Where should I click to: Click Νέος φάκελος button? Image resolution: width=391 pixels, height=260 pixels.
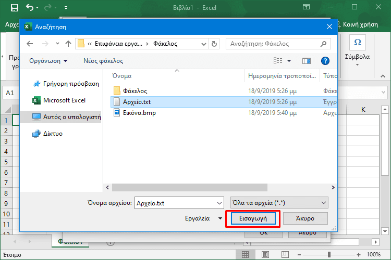coord(103,61)
